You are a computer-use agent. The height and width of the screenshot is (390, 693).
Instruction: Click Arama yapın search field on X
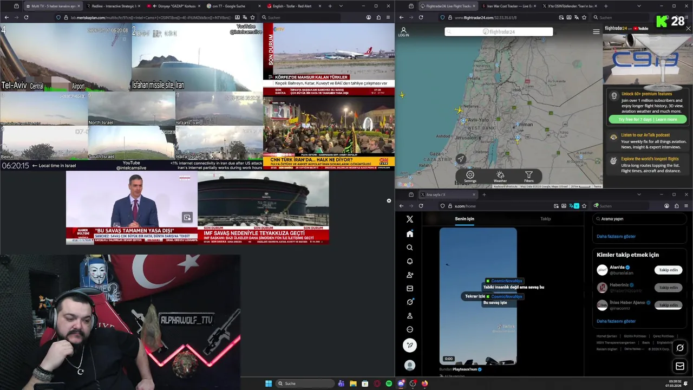pos(640,219)
